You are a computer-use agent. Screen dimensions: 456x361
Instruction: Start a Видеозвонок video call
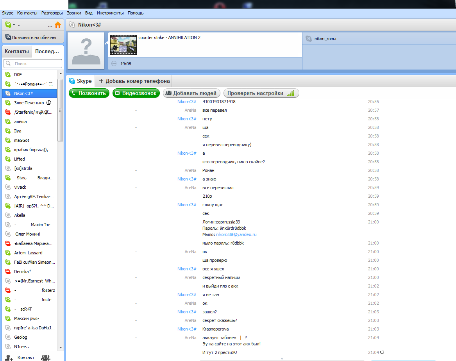(136, 93)
